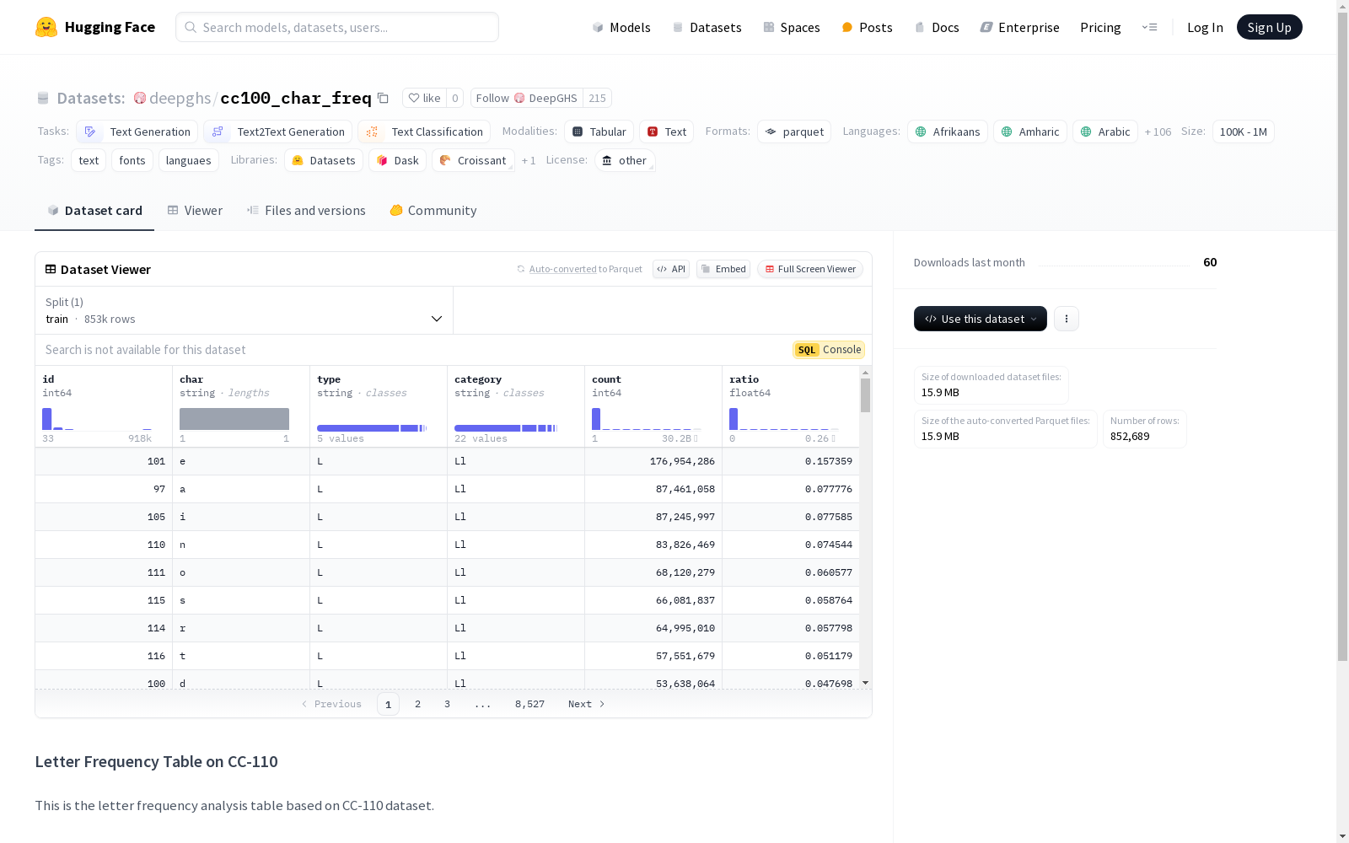Click the ratio column range histogram
The height and width of the screenshot is (843, 1349).
(x=784, y=419)
